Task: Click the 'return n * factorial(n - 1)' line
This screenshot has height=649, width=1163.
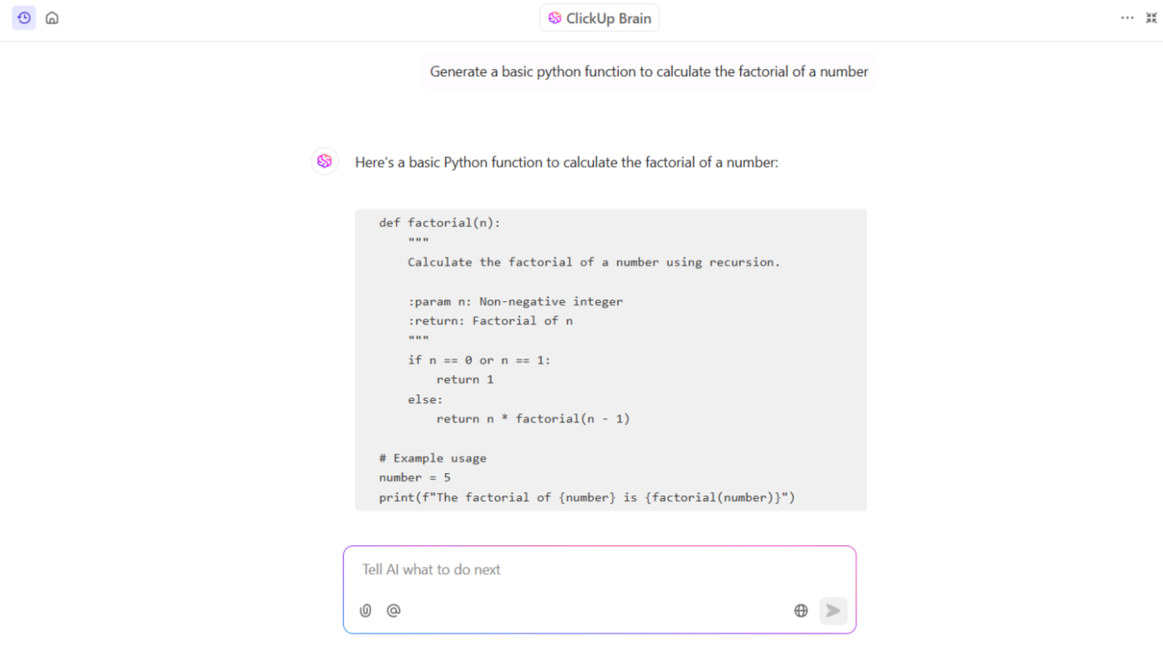Action: click(x=532, y=418)
